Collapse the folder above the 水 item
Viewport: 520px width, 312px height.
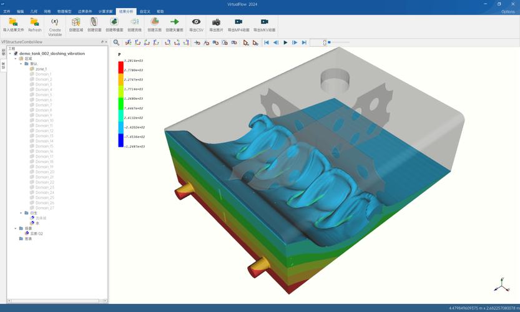click(21, 213)
